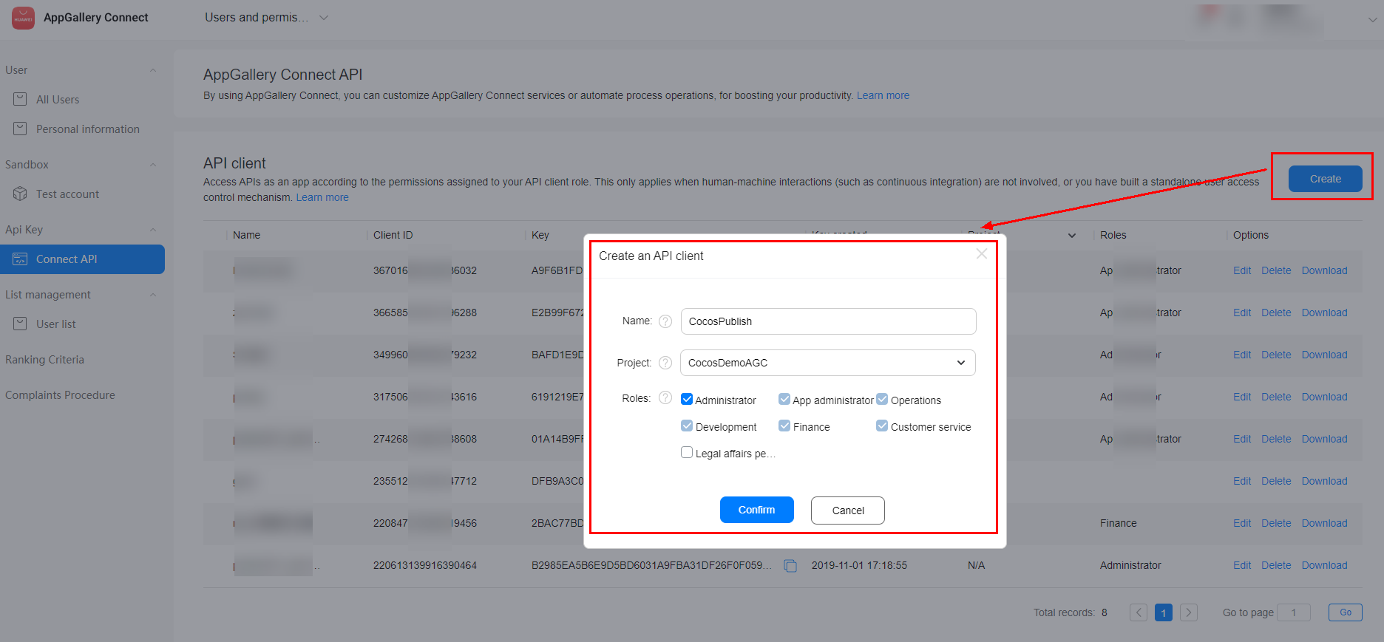The width and height of the screenshot is (1384, 642).
Task: Open Complaints Procedure in the sidebar
Action: tap(60, 395)
